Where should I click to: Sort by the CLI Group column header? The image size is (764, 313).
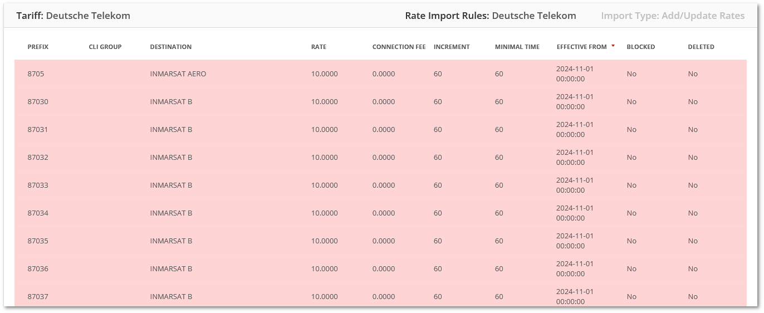105,47
